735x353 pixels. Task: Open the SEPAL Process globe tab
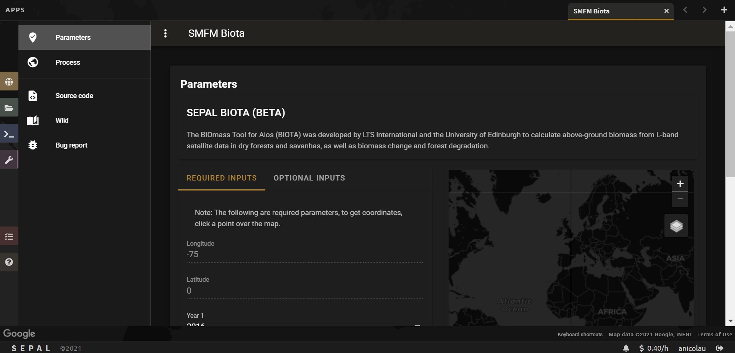[x=9, y=81]
